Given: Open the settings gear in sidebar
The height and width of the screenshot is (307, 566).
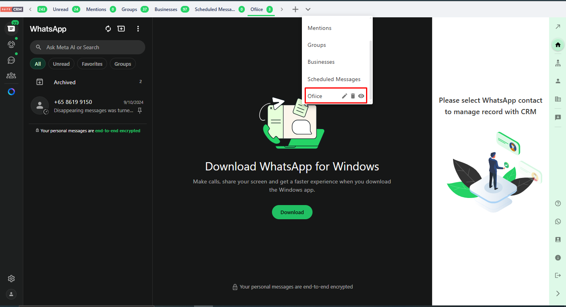Looking at the screenshot, I should (x=11, y=279).
